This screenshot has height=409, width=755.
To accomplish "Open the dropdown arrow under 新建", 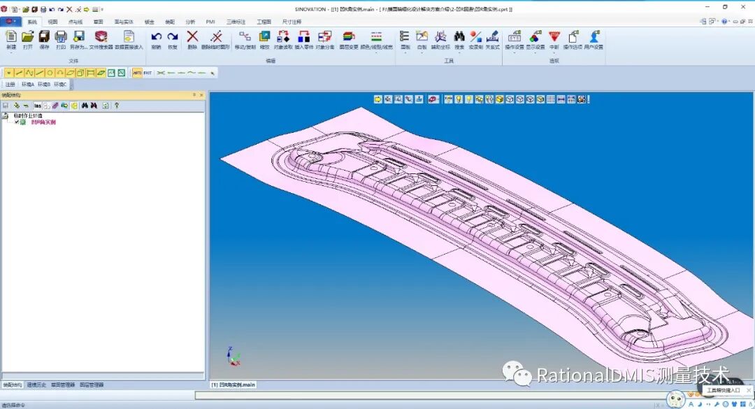I will point(11,53).
